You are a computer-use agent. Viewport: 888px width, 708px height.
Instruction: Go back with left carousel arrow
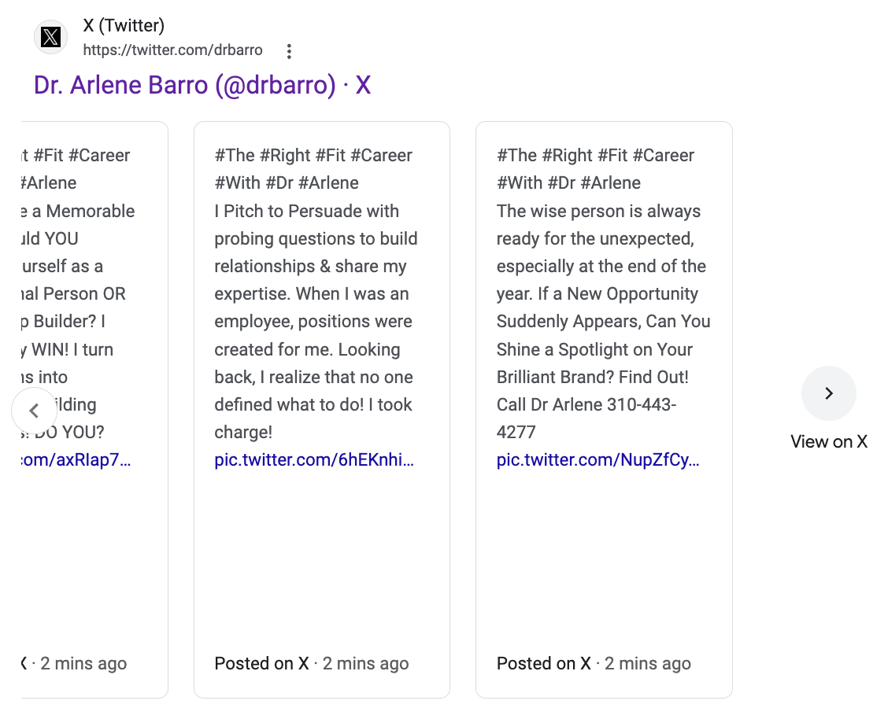pos(35,411)
